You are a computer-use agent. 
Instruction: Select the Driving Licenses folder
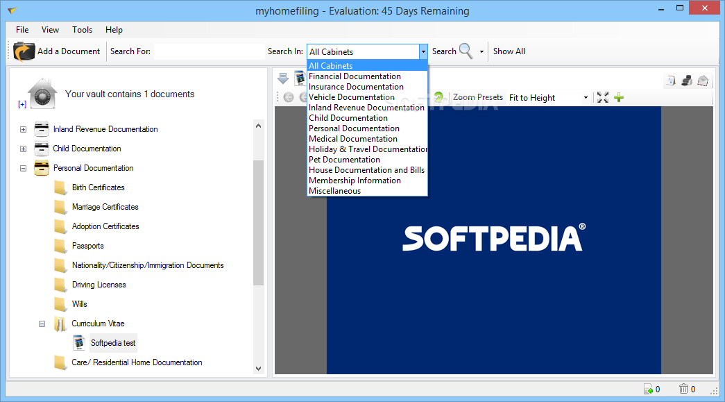[x=99, y=285]
